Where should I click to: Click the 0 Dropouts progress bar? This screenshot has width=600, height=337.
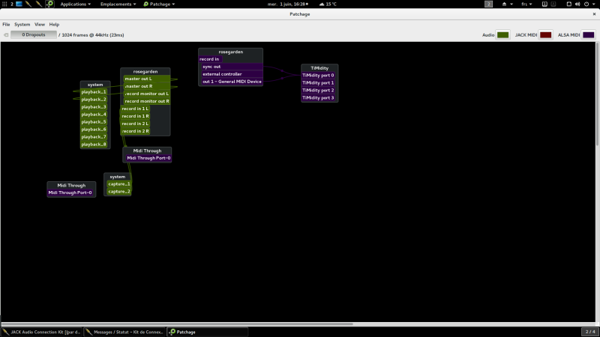(34, 34)
